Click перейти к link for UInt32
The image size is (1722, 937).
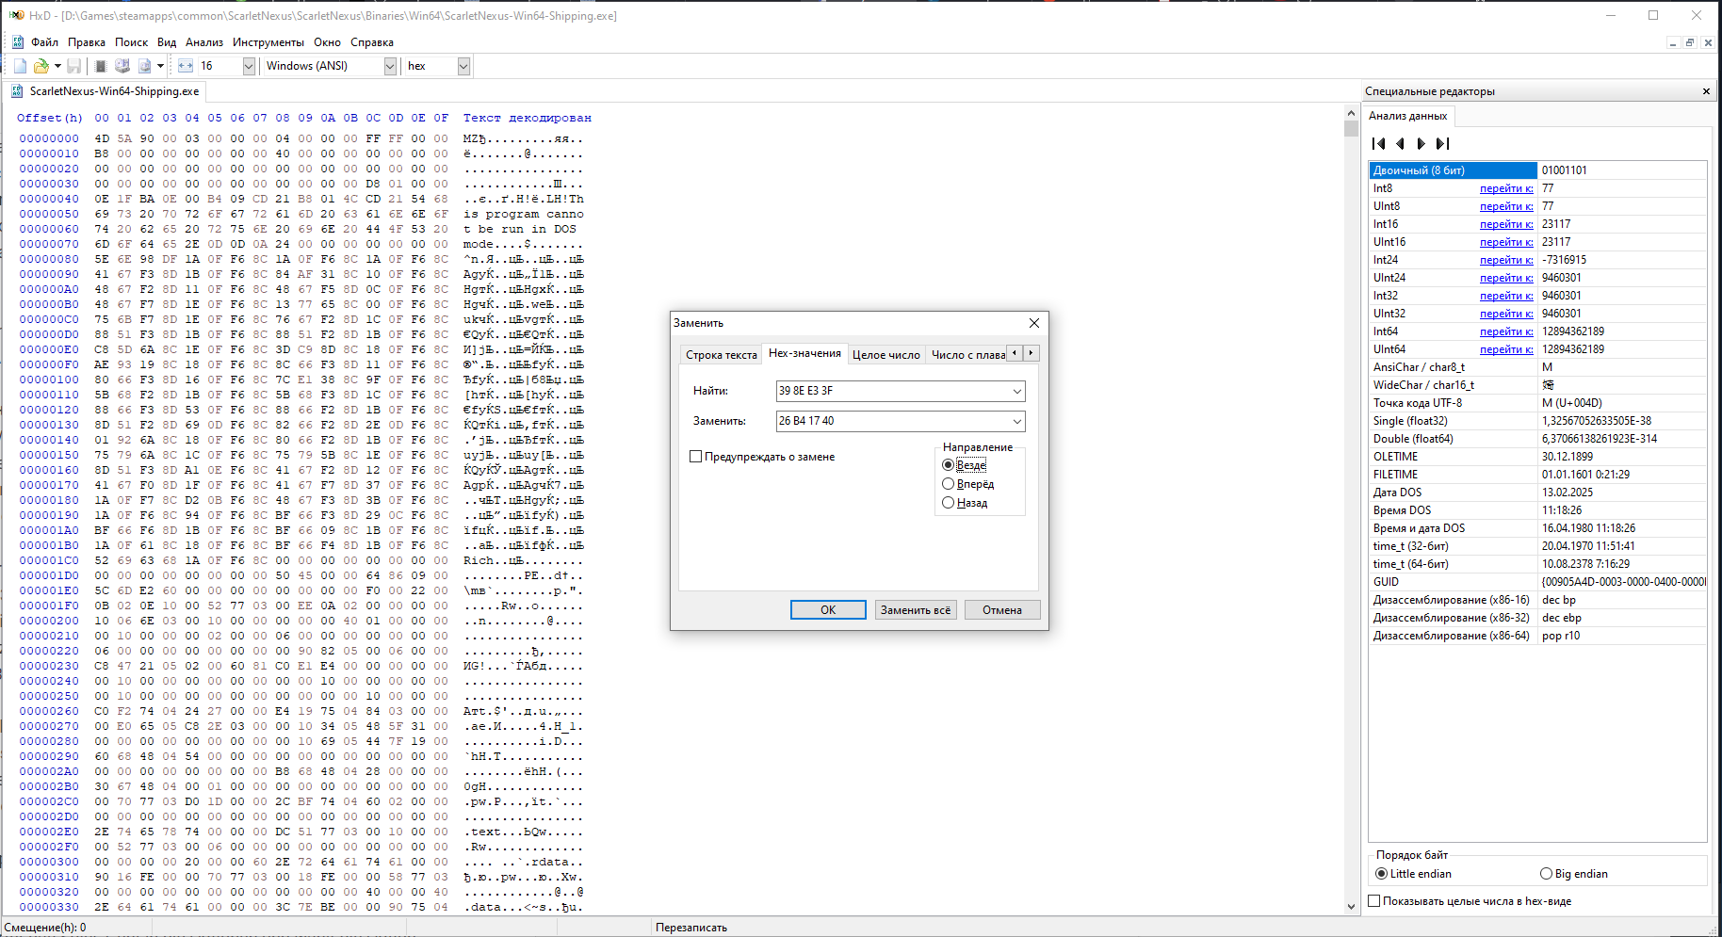1506,314
